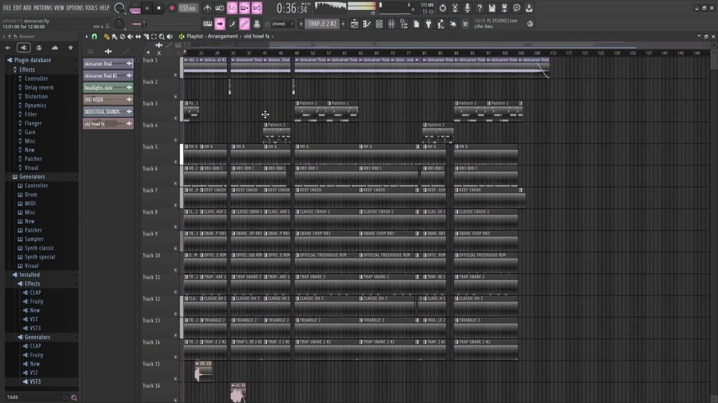
Task: Open the channel rack view
Action: [379, 24]
